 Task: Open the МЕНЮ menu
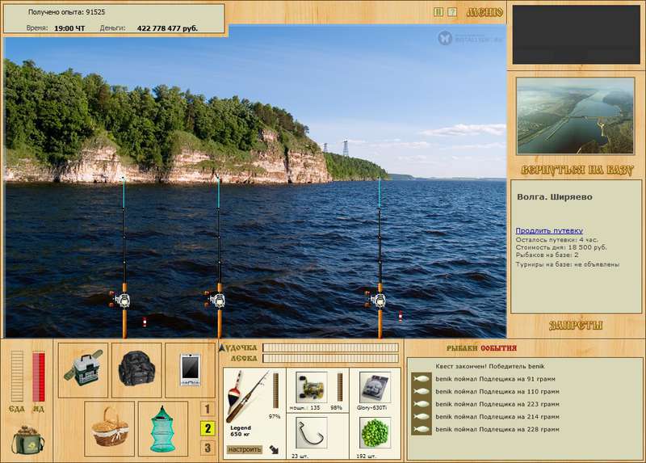click(484, 12)
